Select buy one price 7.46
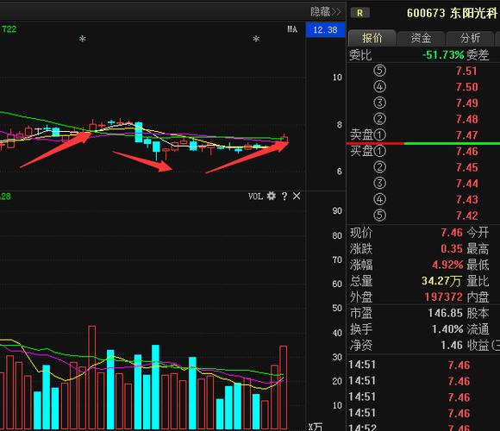This screenshot has width=500, height=431. 466,152
